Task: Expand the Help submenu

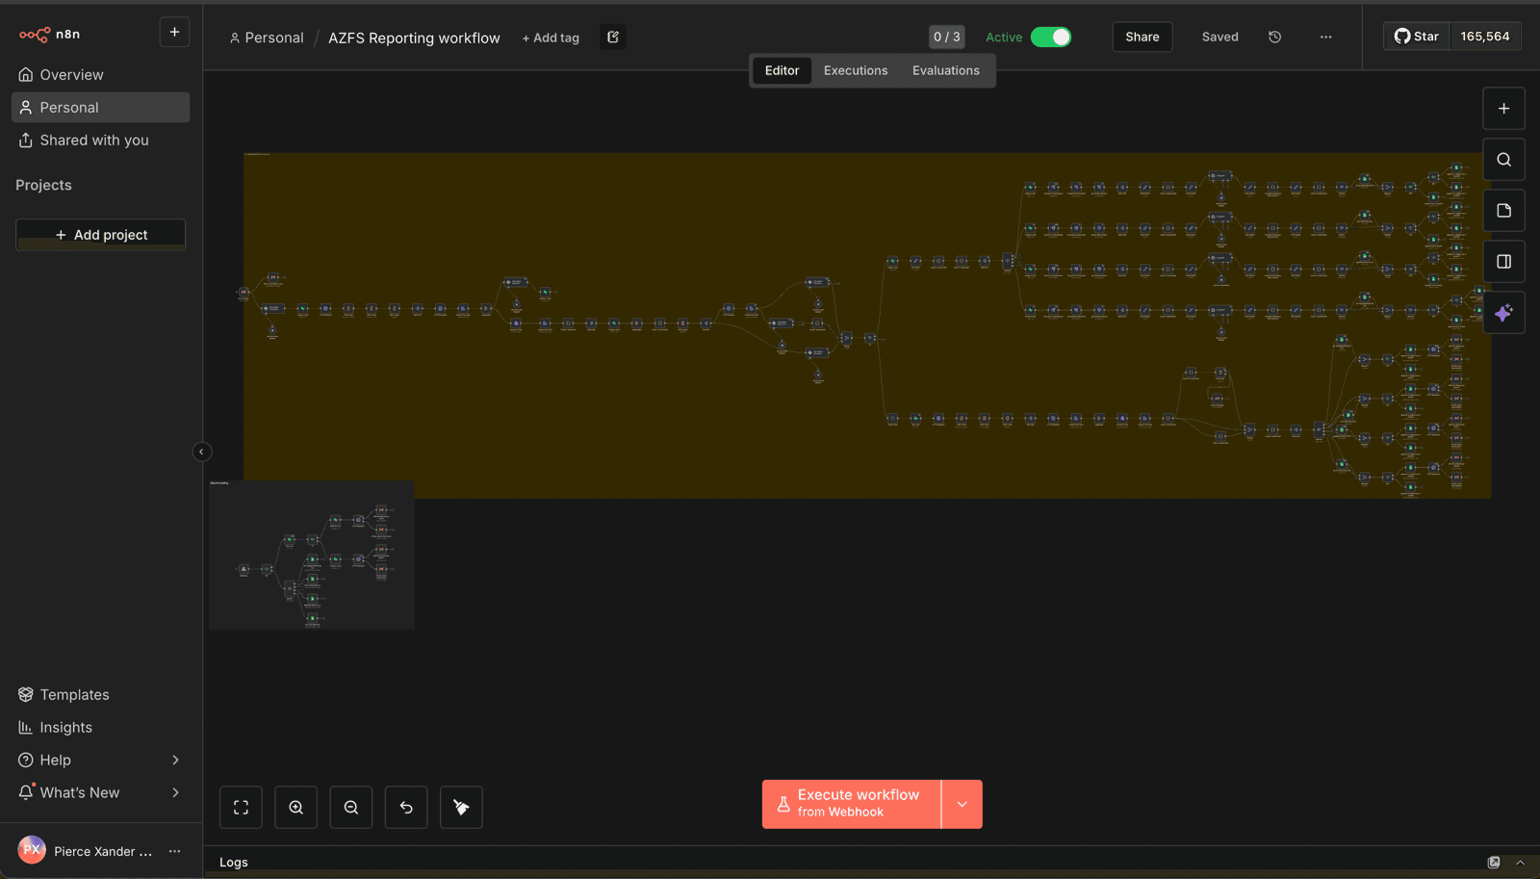Action: tap(100, 760)
